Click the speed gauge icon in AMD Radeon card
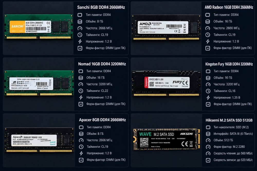Image resolution: width=257 pixels, height=171 pixels. coord(208,28)
